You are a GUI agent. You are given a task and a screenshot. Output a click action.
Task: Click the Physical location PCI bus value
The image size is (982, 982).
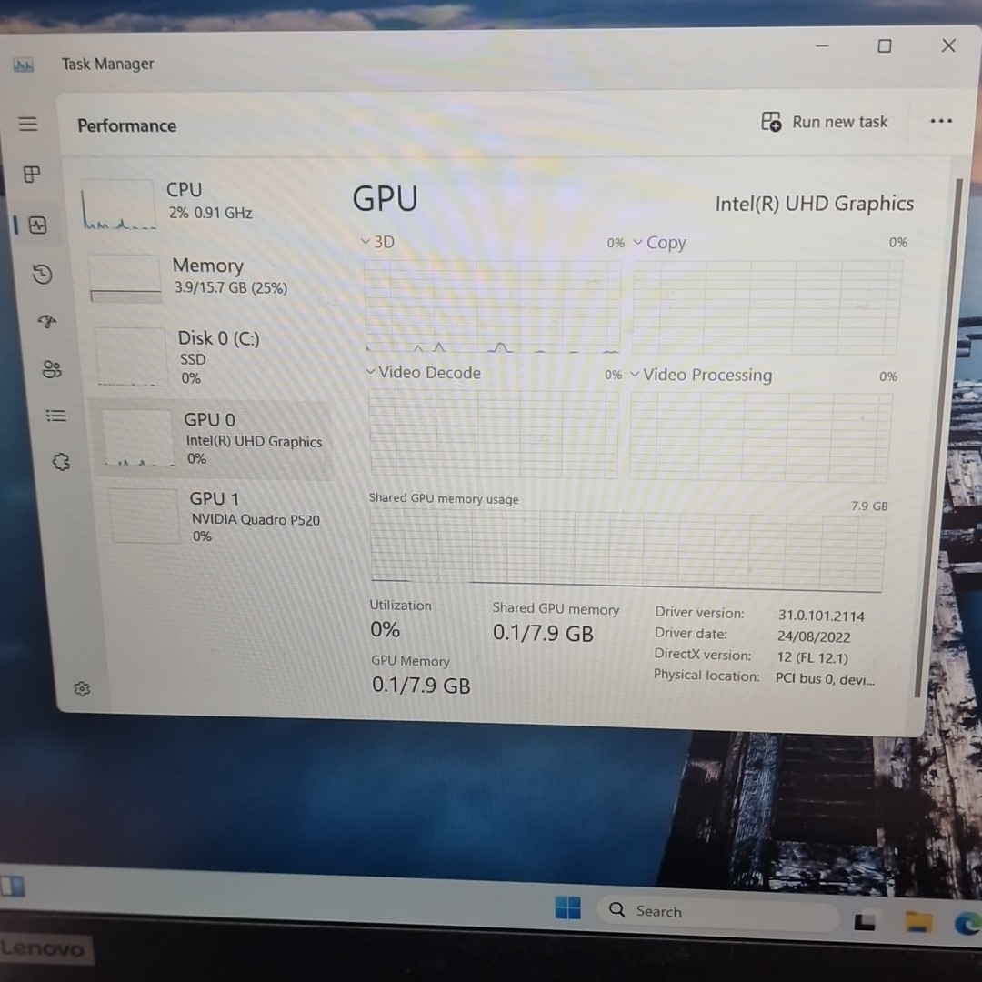coord(825,679)
